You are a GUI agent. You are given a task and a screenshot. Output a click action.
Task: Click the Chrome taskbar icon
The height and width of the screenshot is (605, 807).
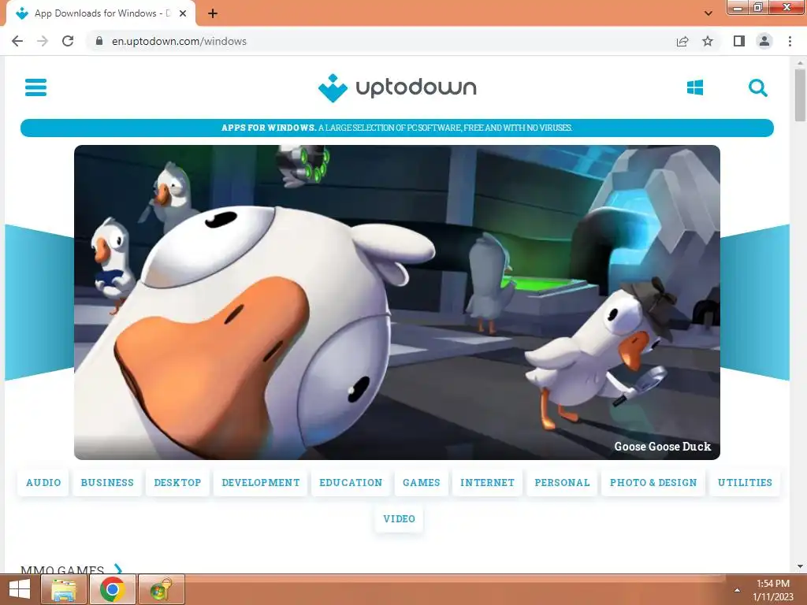click(113, 589)
